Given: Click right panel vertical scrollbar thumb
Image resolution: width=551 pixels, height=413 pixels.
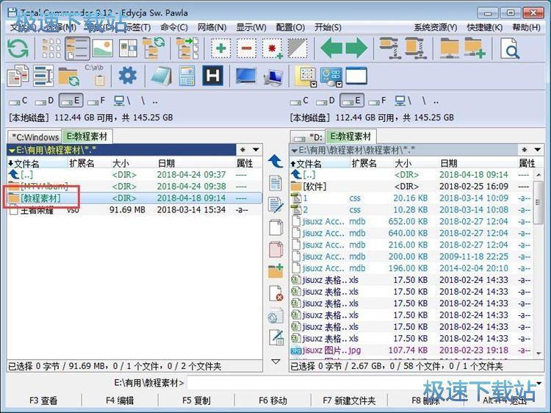Looking at the screenshot, I should [x=539, y=202].
